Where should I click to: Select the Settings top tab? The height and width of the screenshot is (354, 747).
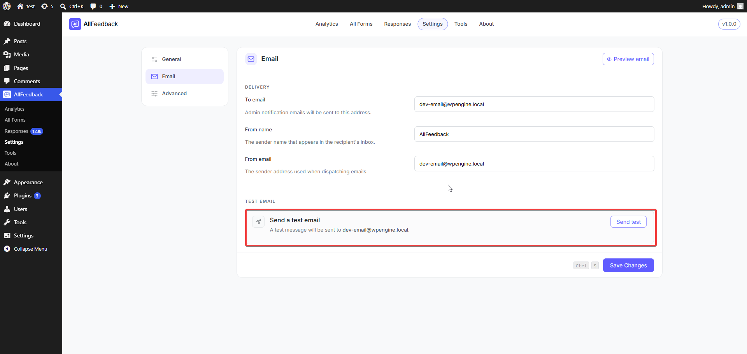pyautogui.click(x=433, y=24)
